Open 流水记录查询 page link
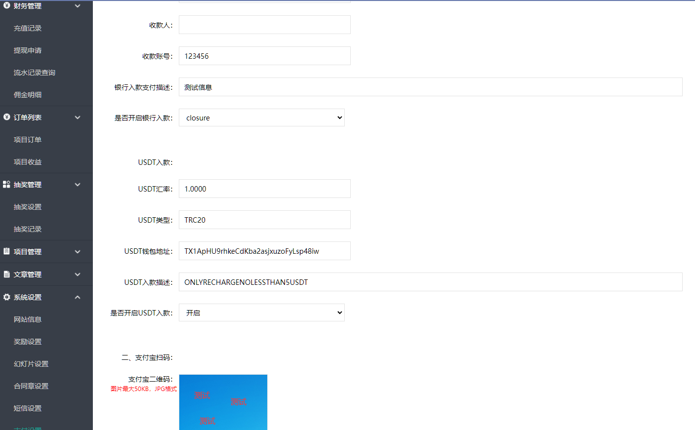The image size is (695, 430). (35, 73)
